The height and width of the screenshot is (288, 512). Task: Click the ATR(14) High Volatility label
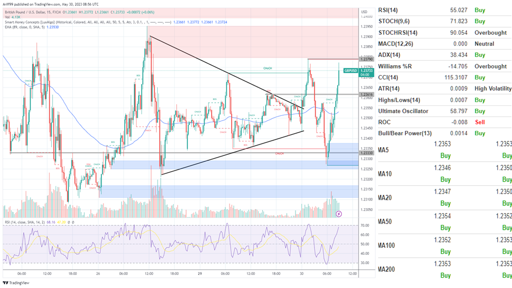pyautogui.click(x=492, y=89)
